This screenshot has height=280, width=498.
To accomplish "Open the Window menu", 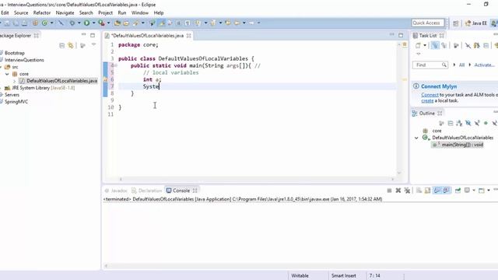I will coord(140,12).
